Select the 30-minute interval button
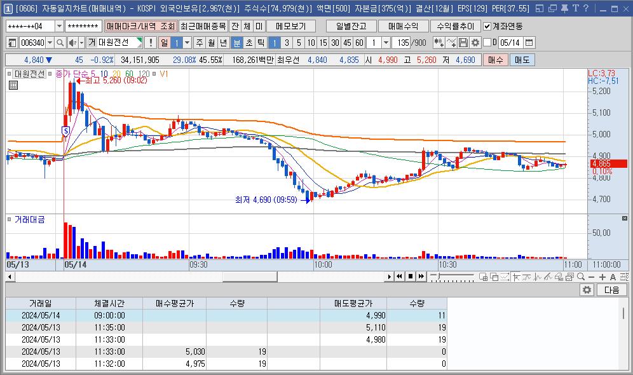 tap(335, 43)
